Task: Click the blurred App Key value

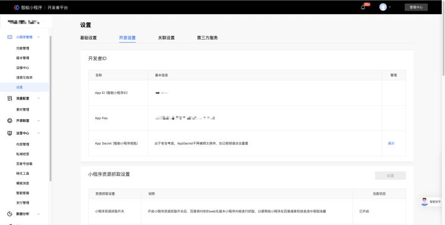Action: click(x=185, y=118)
